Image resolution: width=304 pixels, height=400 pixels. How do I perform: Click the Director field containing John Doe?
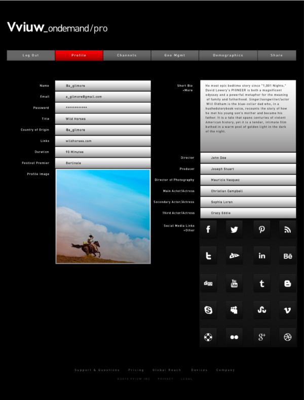(248, 158)
